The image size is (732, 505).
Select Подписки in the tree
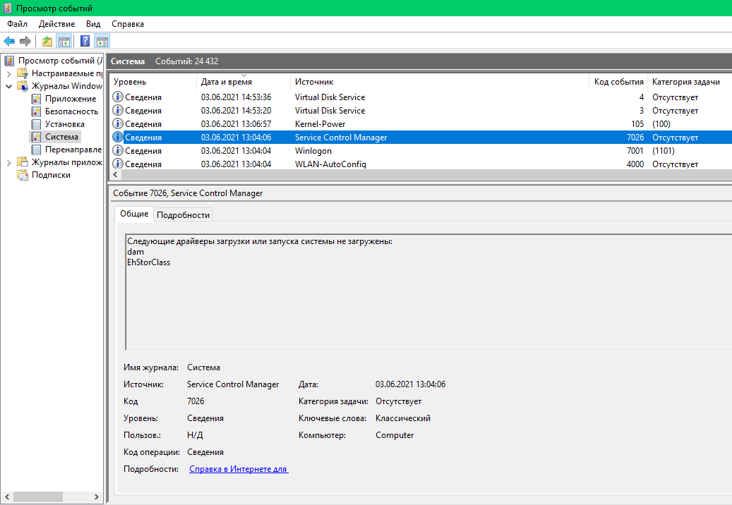click(51, 175)
